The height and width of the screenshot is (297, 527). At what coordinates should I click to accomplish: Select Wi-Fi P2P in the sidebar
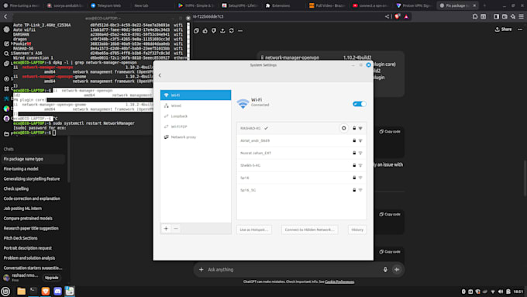coord(195,126)
